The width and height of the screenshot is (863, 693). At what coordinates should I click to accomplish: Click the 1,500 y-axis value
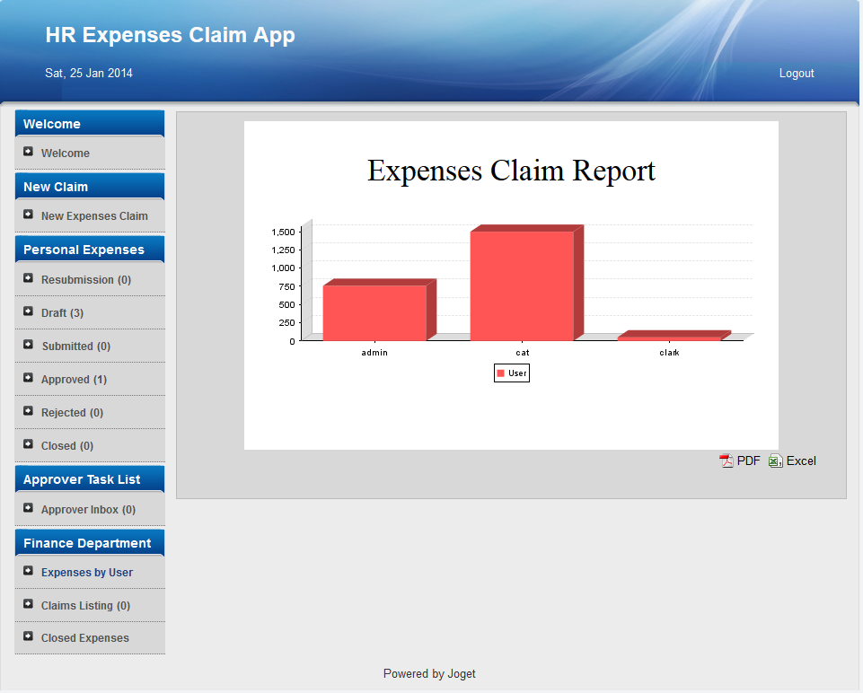283,232
